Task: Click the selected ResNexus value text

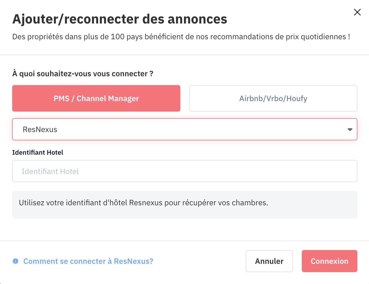Action: [40, 130]
